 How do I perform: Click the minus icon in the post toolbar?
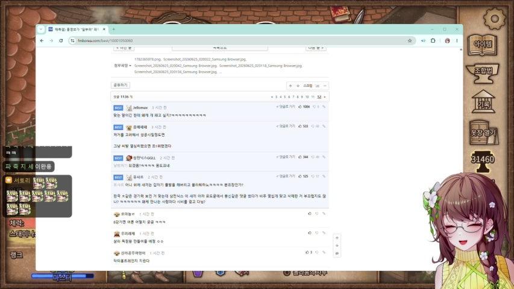(x=325, y=86)
